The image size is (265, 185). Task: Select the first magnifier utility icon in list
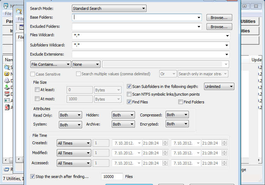(x=7, y=67)
